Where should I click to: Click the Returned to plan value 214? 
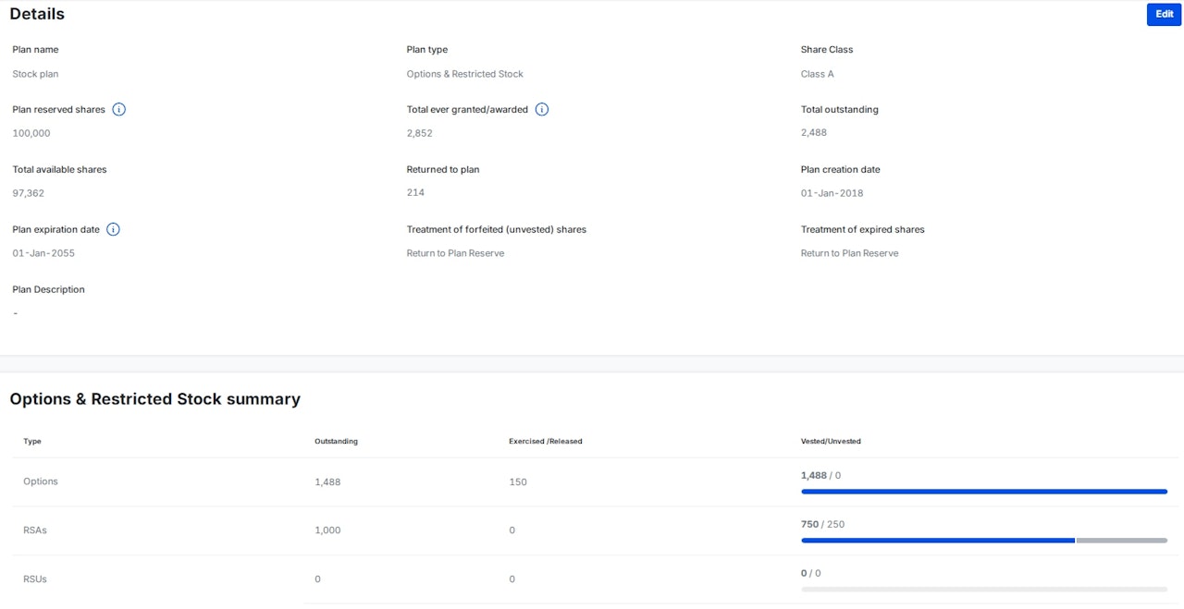point(415,192)
